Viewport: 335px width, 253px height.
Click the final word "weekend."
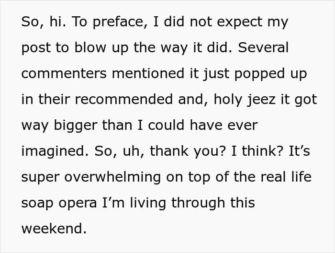(x=54, y=229)
